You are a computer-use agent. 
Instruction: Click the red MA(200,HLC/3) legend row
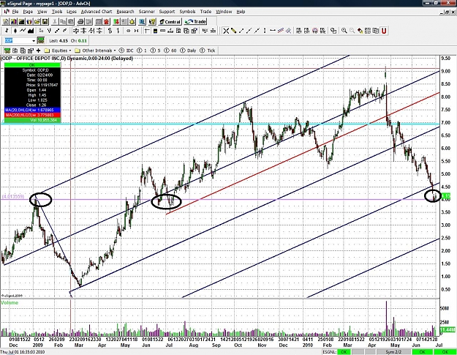pos(32,115)
